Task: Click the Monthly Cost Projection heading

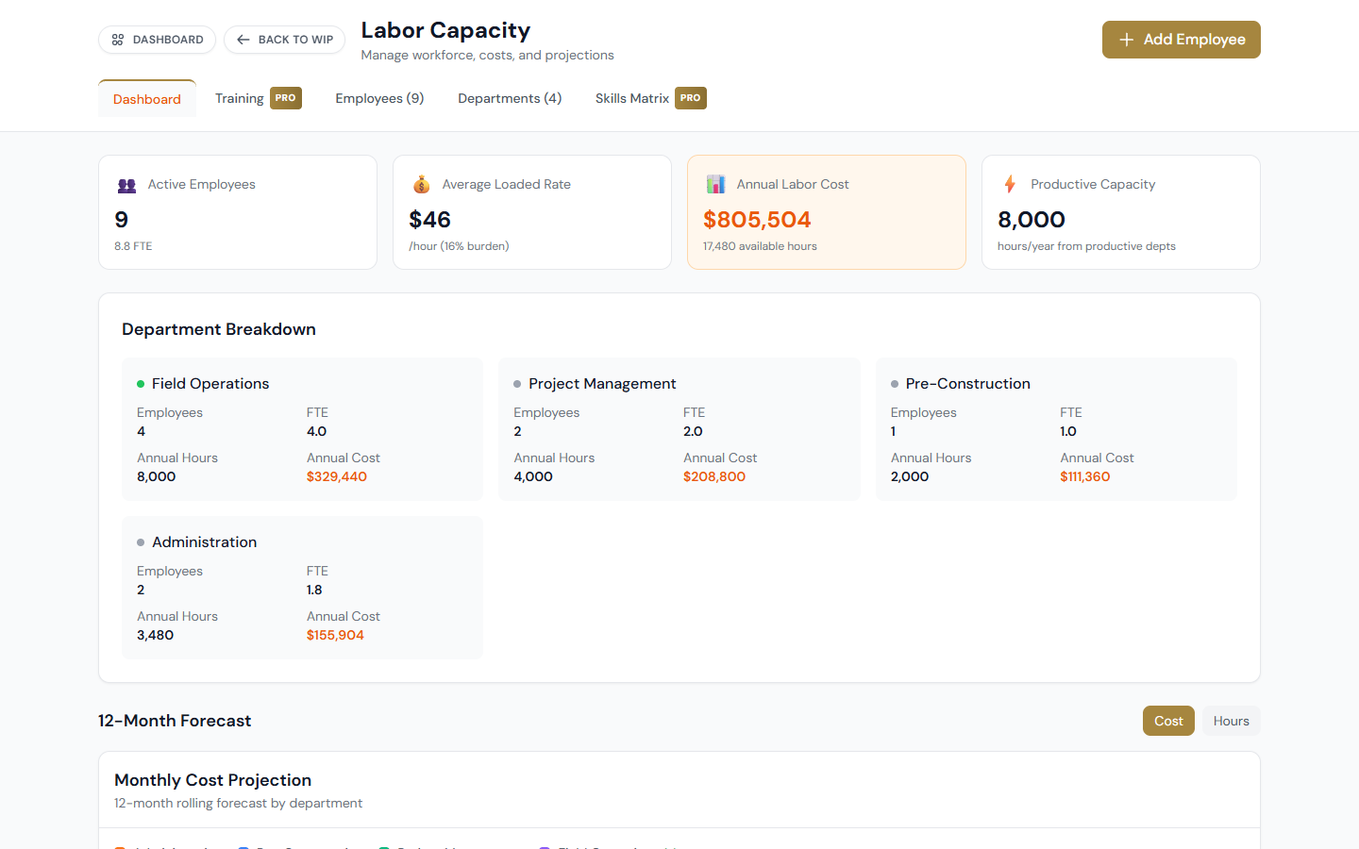Action: tap(213, 780)
